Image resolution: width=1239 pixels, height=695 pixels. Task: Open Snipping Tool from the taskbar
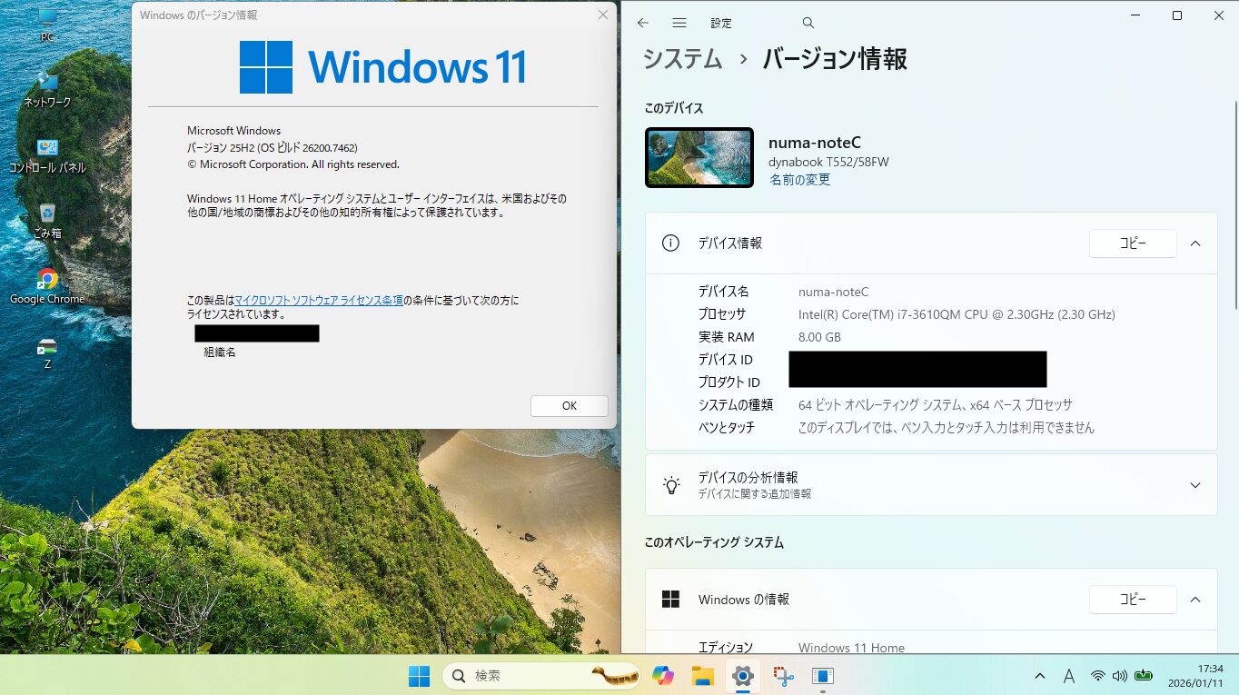tap(783, 676)
